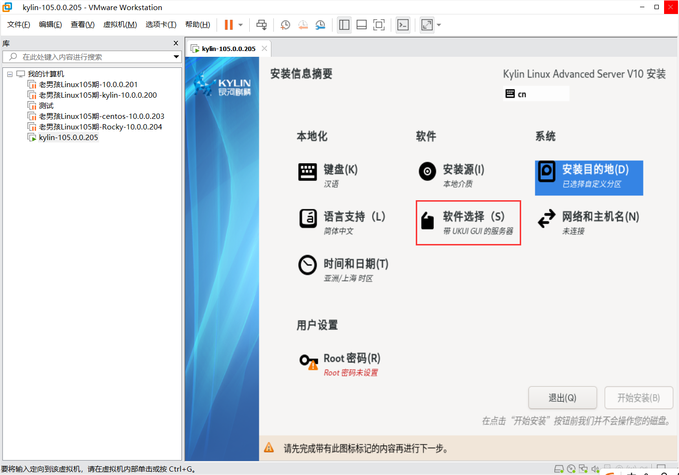Click the stretch guest display icon
Viewport: 679px width, 475px height.
(427, 25)
